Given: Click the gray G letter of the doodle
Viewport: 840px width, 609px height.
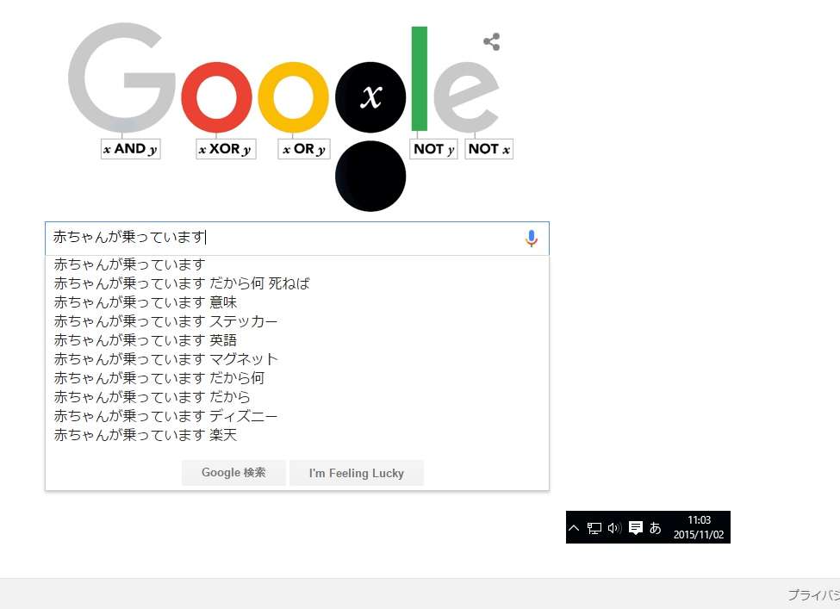Looking at the screenshot, I should coord(122,78).
